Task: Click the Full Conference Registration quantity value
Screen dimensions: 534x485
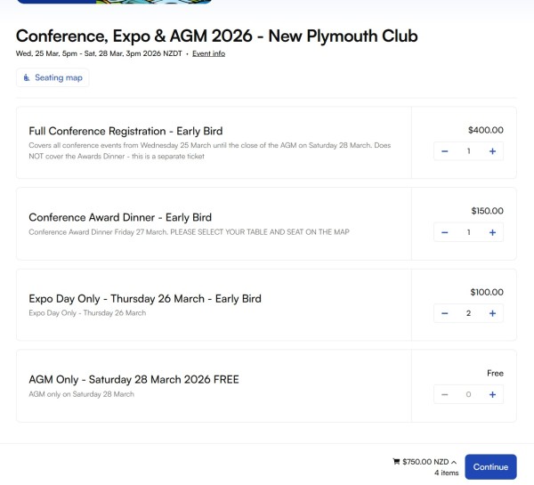Action: point(468,151)
